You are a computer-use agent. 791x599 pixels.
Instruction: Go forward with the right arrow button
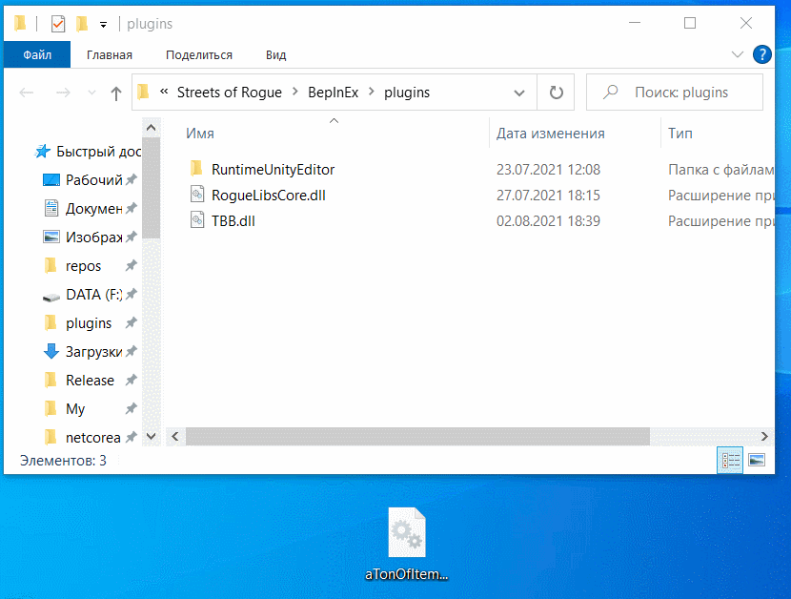(63, 93)
